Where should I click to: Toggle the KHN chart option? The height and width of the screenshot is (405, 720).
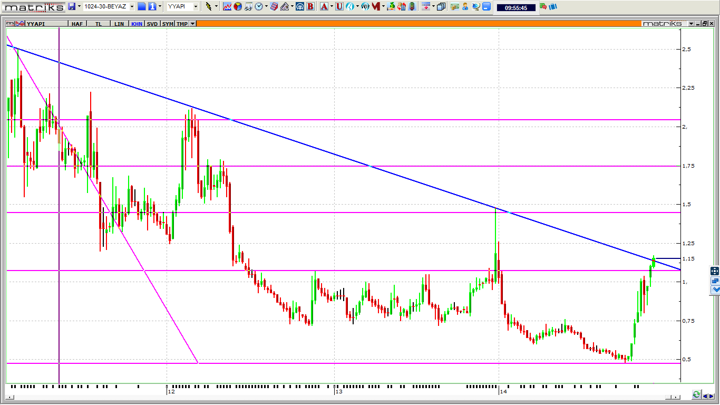(137, 24)
